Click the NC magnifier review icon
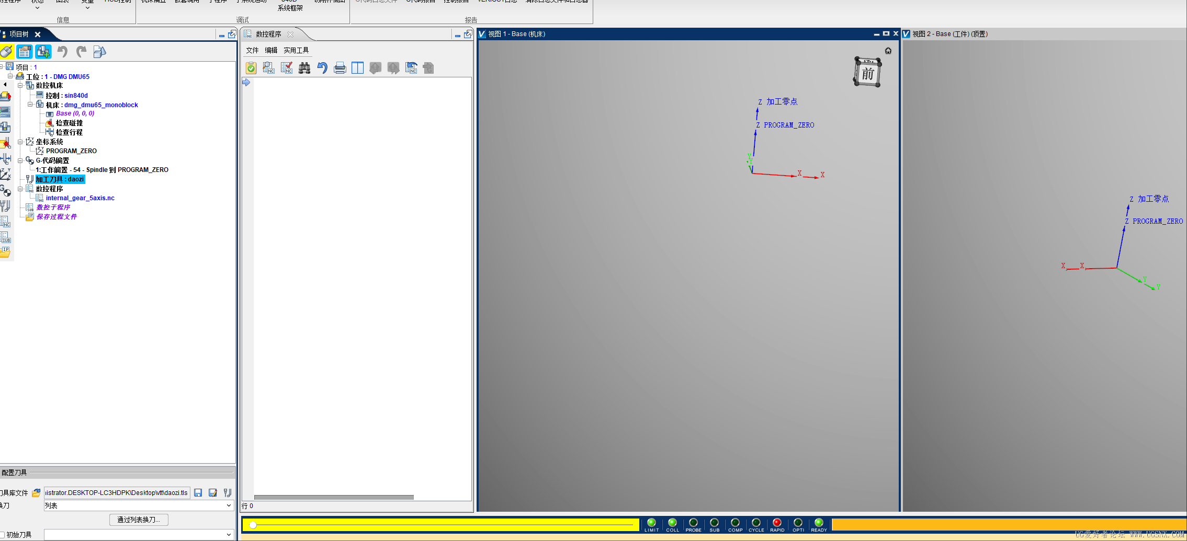1187x541 pixels. coord(269,68)
